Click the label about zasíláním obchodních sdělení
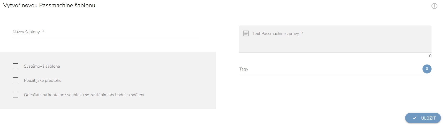446x126 pixels. click(x=84, y=95)
